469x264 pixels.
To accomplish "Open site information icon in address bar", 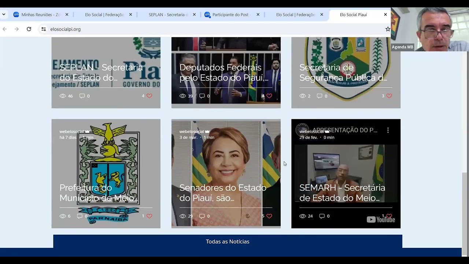I will (x=44, y=29).
